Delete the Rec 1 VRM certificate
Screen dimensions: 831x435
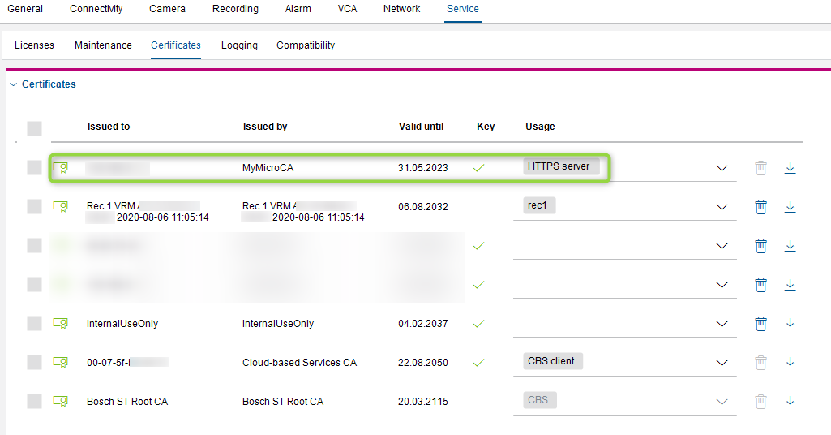point(760,207)
